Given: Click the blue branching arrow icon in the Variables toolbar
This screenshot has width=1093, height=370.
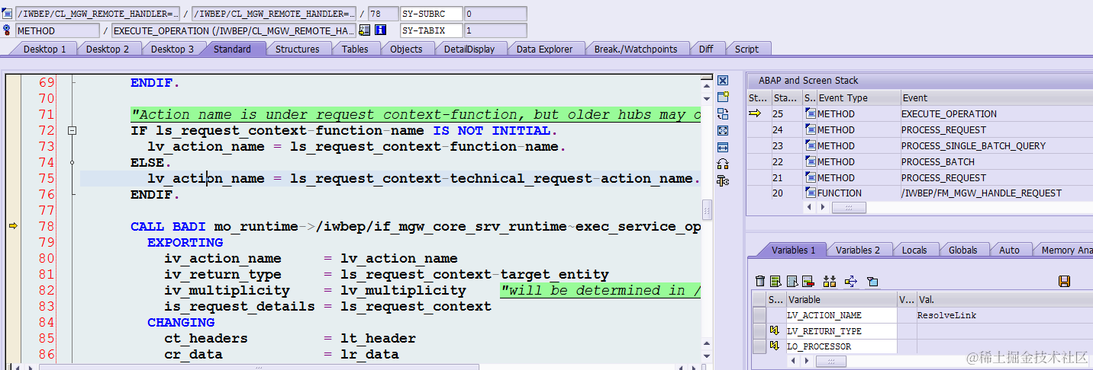Looking at the screenshot, I should coord(851,282).
